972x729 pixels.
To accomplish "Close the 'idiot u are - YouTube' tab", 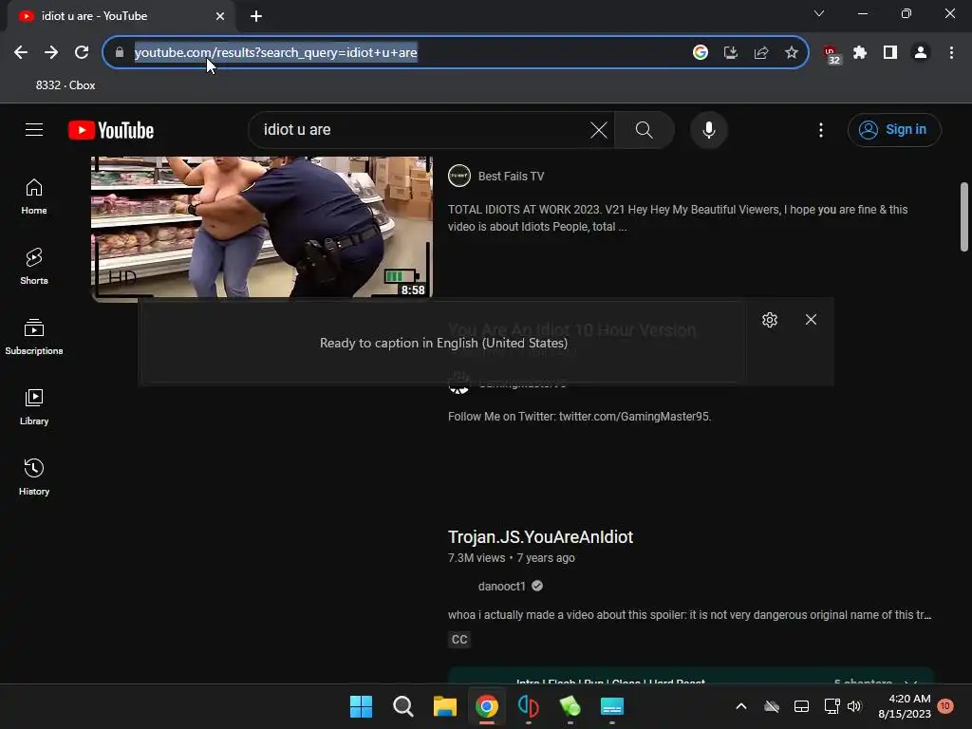I will pyautogui.click(x=220, y=16).
